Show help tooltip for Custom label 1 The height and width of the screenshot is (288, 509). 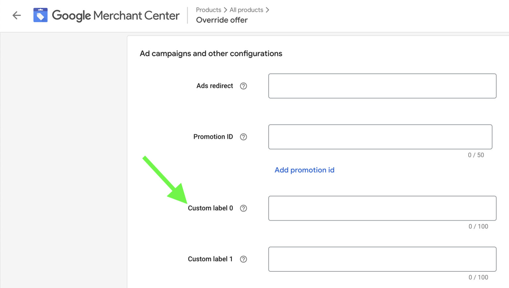tap(243, 259)
